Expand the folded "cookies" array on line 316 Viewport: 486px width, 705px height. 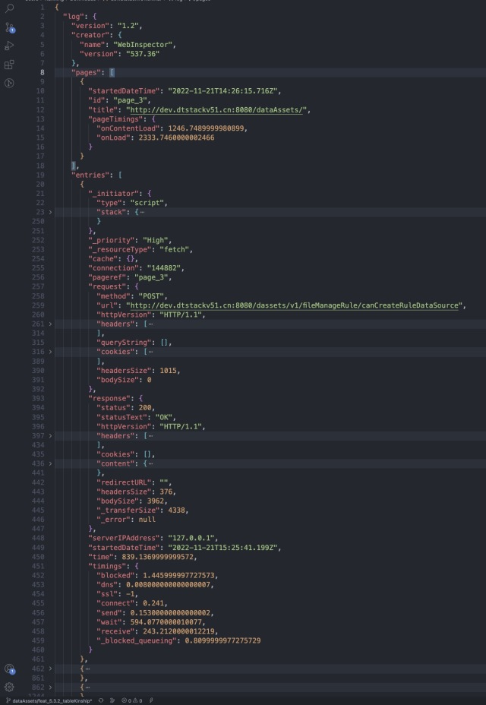point(50,352)
